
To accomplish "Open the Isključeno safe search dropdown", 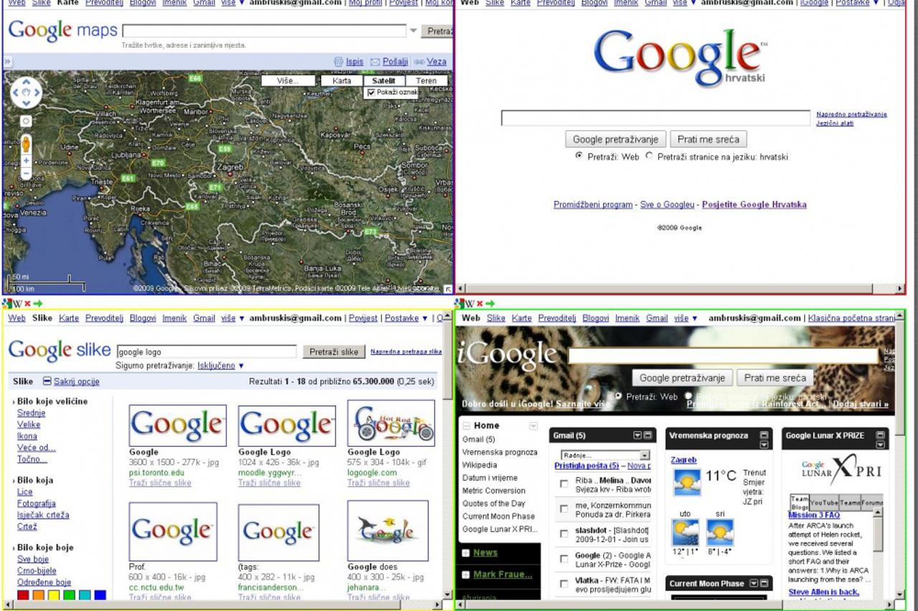I will tap(221, 366).
